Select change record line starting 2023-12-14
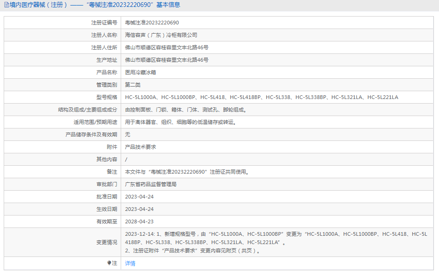439x274 pixels. (x=276, y=238)
